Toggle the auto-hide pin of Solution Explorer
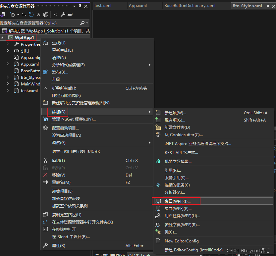 click(80, 6)
